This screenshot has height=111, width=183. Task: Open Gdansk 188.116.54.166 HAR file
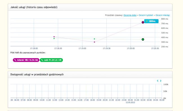[26, 60]
